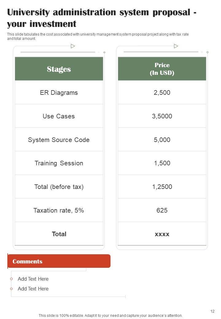Screen dimensions: 221x319
Task: Click the page number 12
Action: pos(213,311)
